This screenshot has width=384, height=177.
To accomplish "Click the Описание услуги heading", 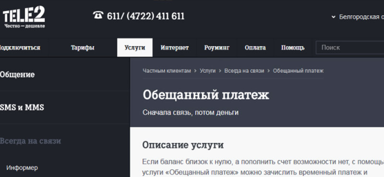I will click(183, 145).
